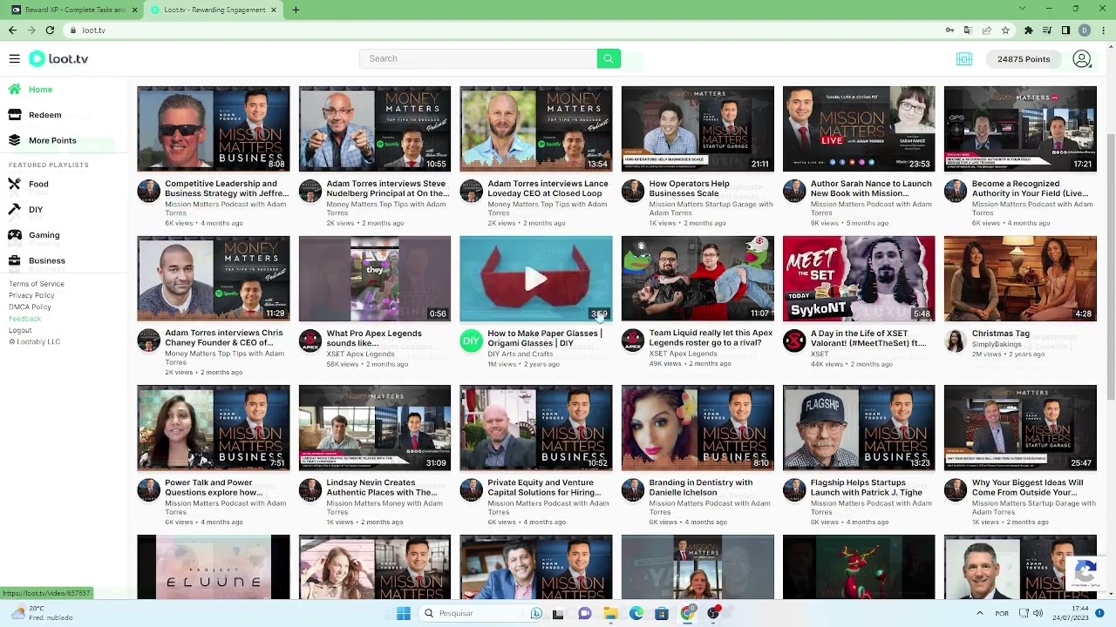This screenshot has width=1116, height=627.
Task: Click the Gaming controller icon
Action: click(14, 234)
